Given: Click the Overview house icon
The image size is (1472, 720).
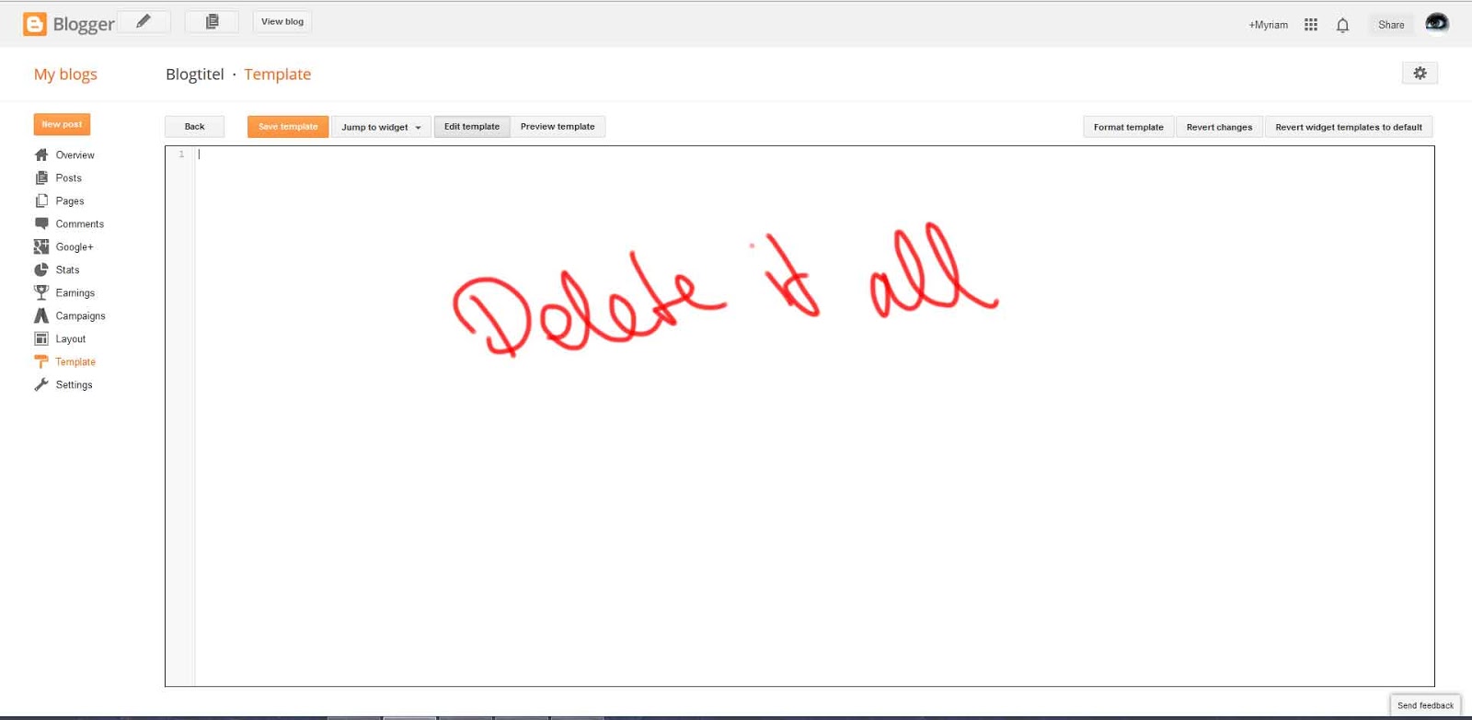Looking at the screenshot, I should 41,154.
